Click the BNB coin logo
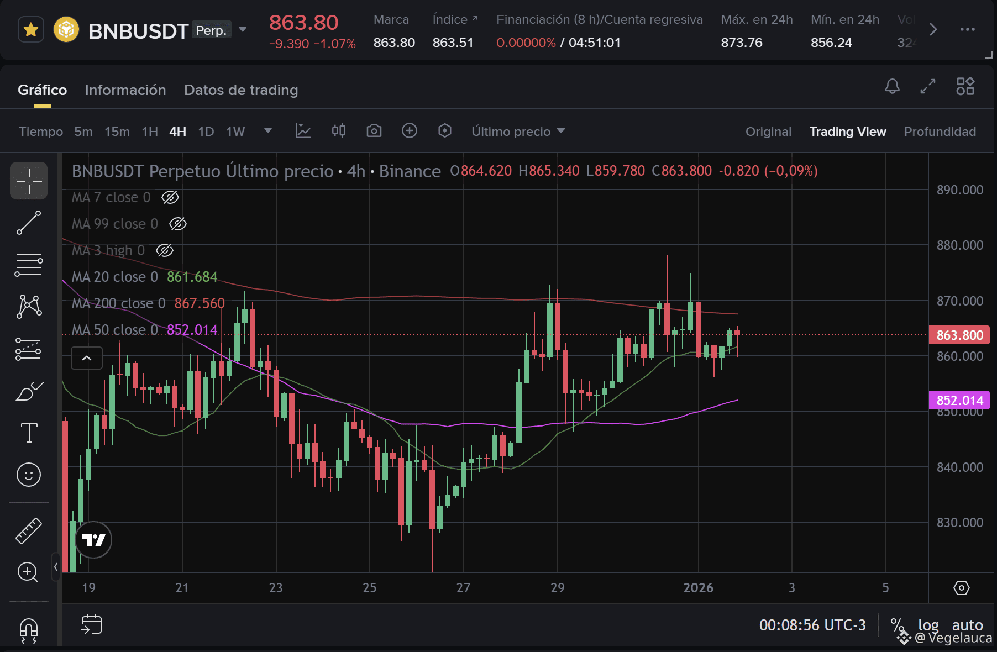Viewport: 997px width, 652px height. 66,29
